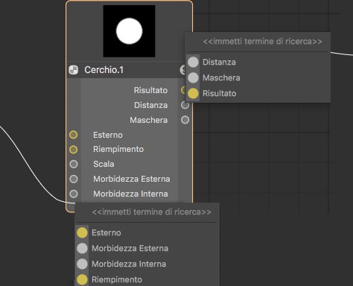
Task: Click the Maschera output port on the node
Action: point(185,120)
